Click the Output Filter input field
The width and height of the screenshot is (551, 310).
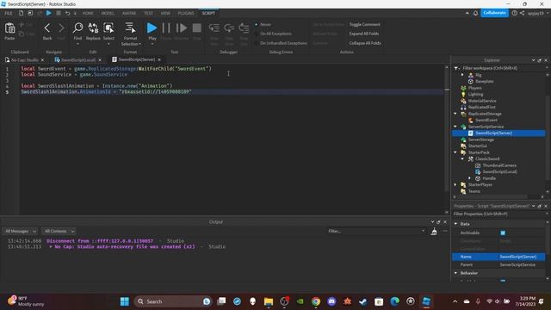coord(376,232)
